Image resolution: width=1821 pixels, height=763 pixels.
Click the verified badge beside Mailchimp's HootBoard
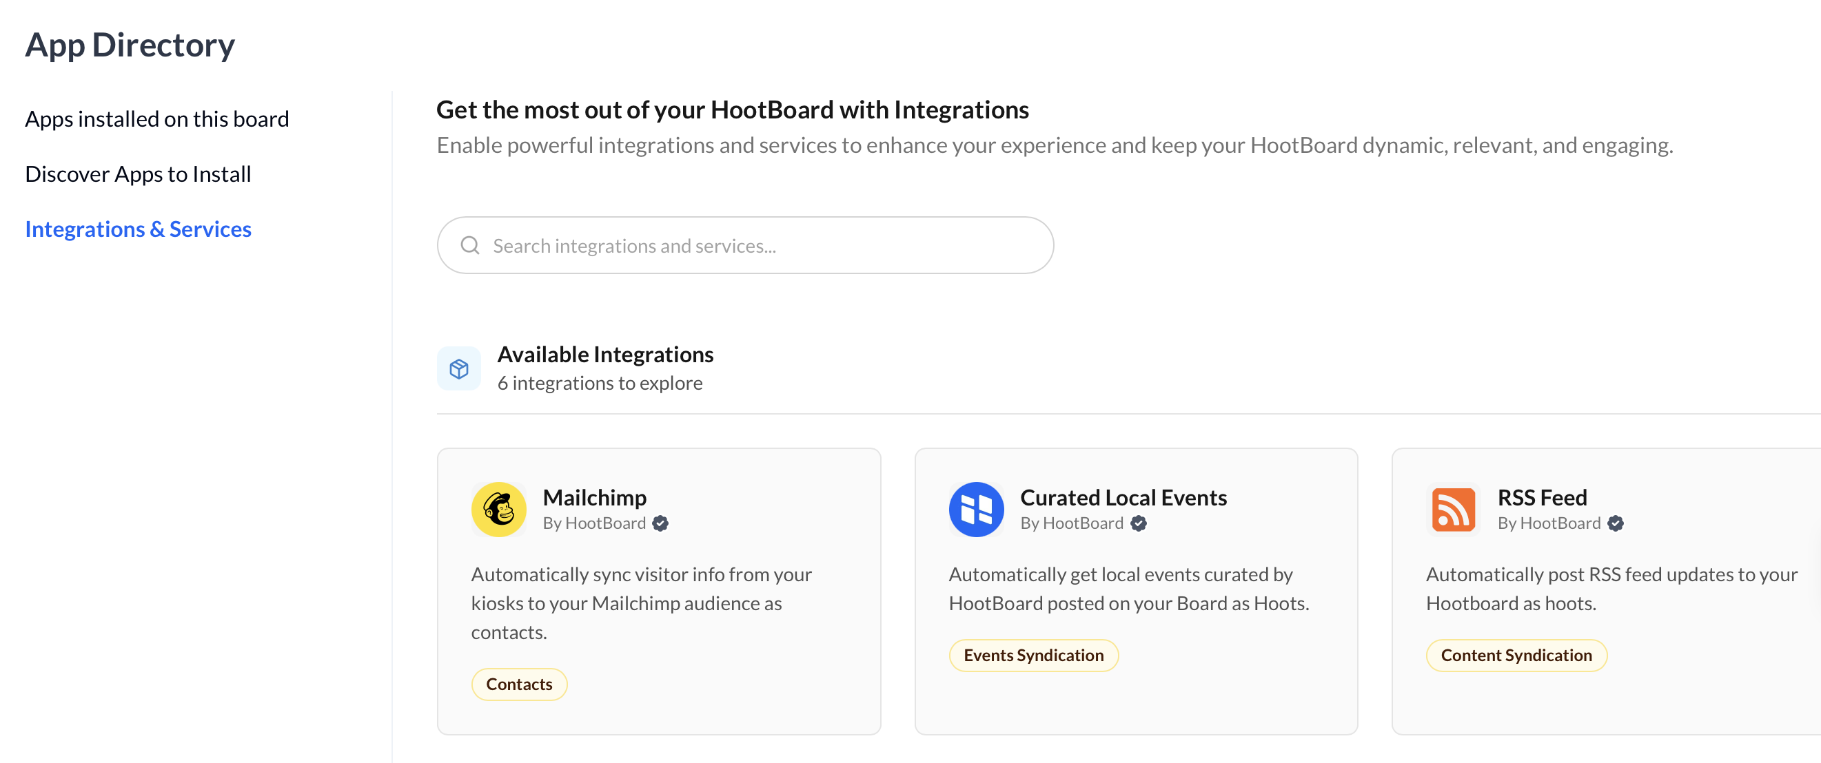pyautogui.click(x=660, y=523)
